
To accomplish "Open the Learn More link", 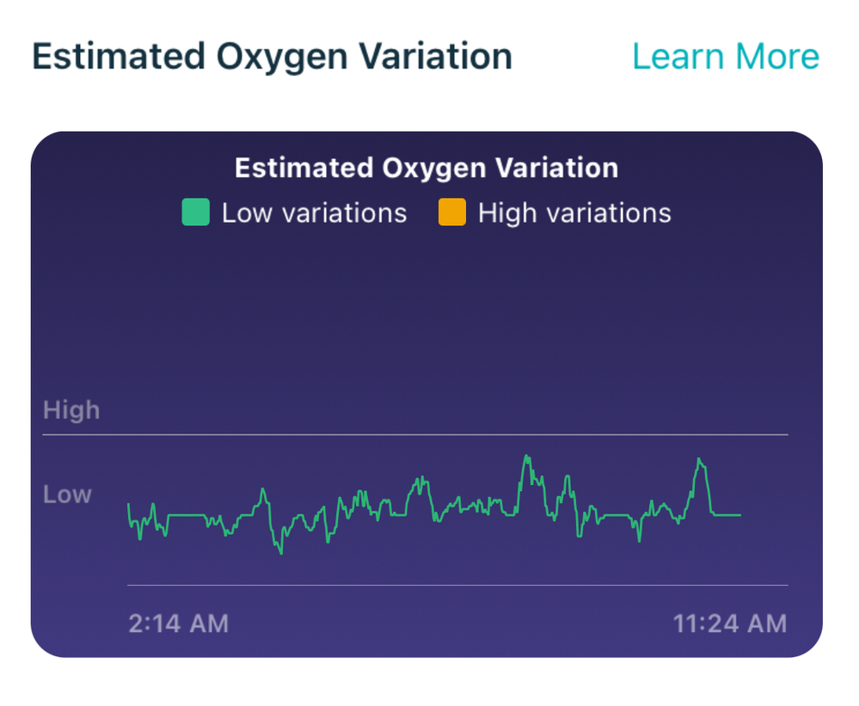I will [725, 57].
